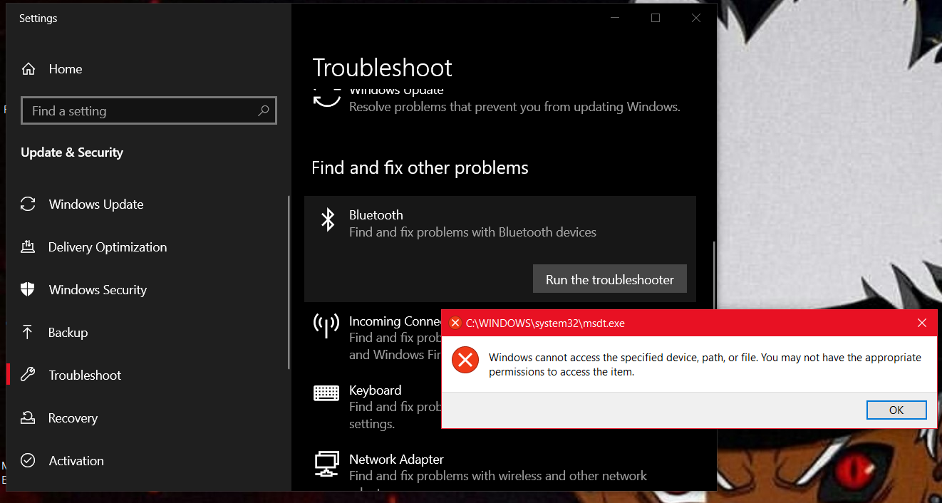
Task: Click OK in the error dialog
Action: click(x=896, y=410)
